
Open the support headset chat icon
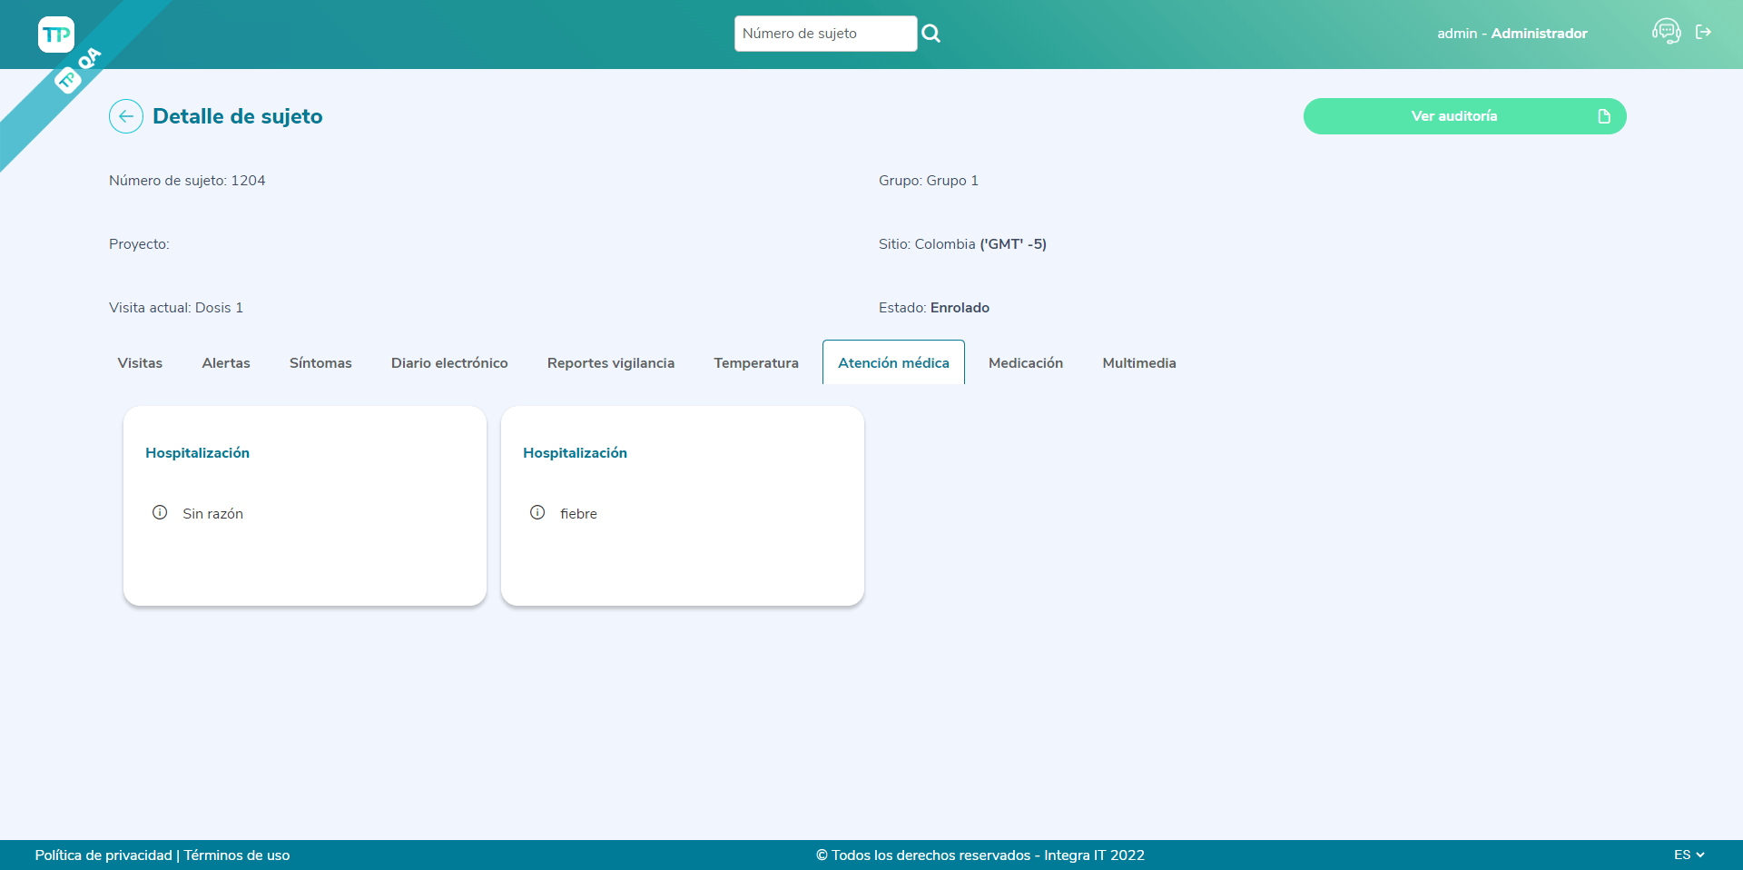tap(1666, 32)
